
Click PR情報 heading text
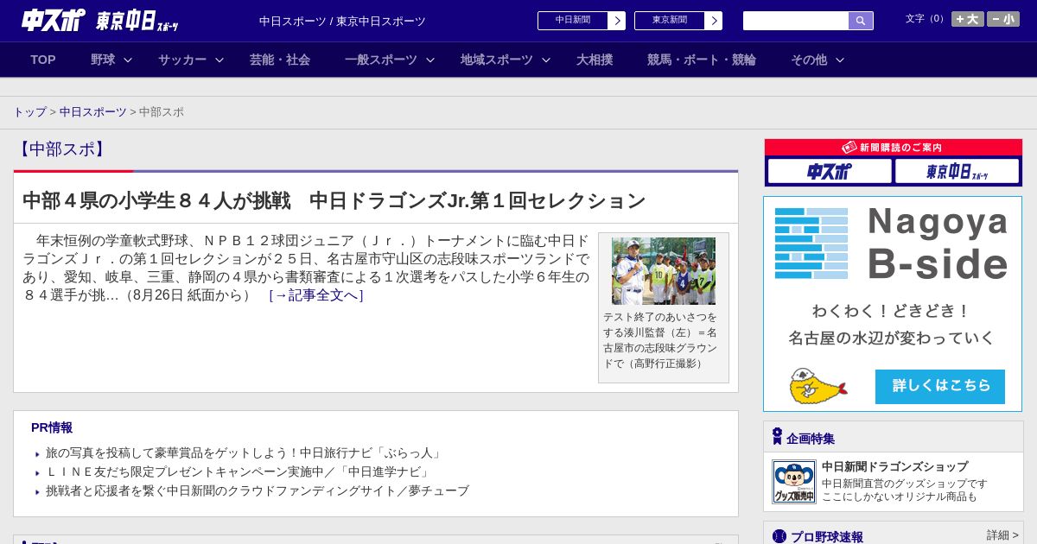pyautogui.click(x=52, y=427)
